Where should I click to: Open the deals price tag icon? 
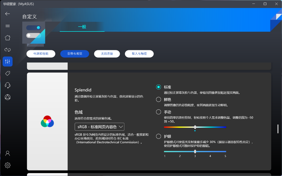8,74
